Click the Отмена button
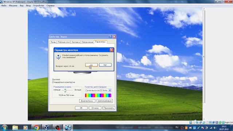 point(95,108)
